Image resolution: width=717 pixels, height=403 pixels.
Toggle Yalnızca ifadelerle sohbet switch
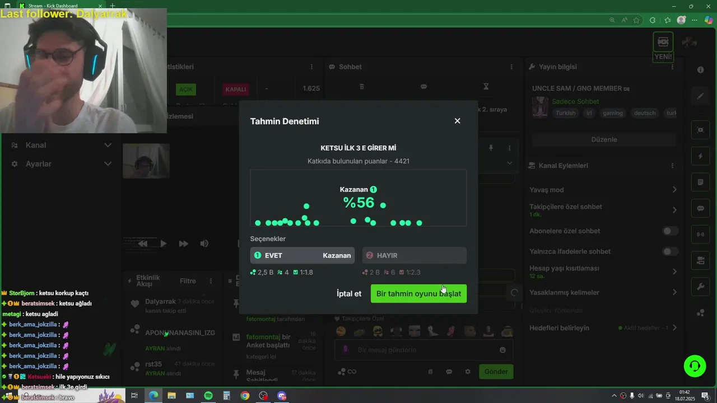pyautogui.click(x=671, y=251)
